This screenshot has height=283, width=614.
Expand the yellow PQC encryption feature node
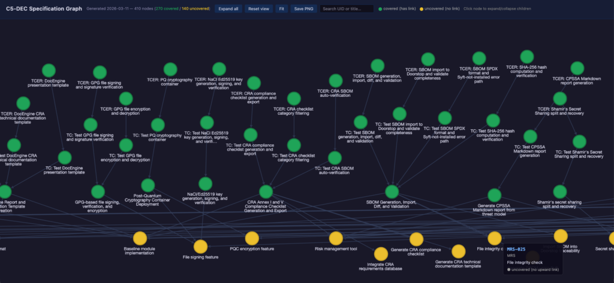(252, 238)
